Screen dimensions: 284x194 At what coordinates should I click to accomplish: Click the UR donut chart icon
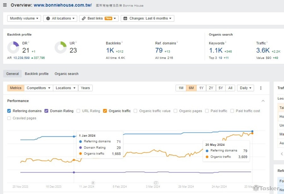coord(60,47)
